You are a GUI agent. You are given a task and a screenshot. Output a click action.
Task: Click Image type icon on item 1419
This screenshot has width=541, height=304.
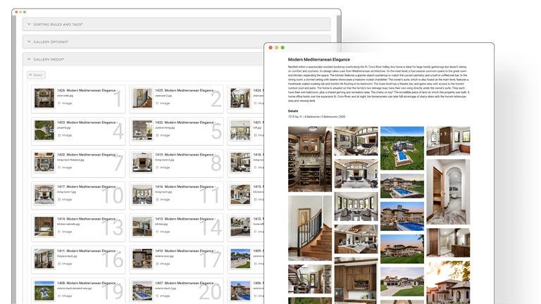coord(157,167)
